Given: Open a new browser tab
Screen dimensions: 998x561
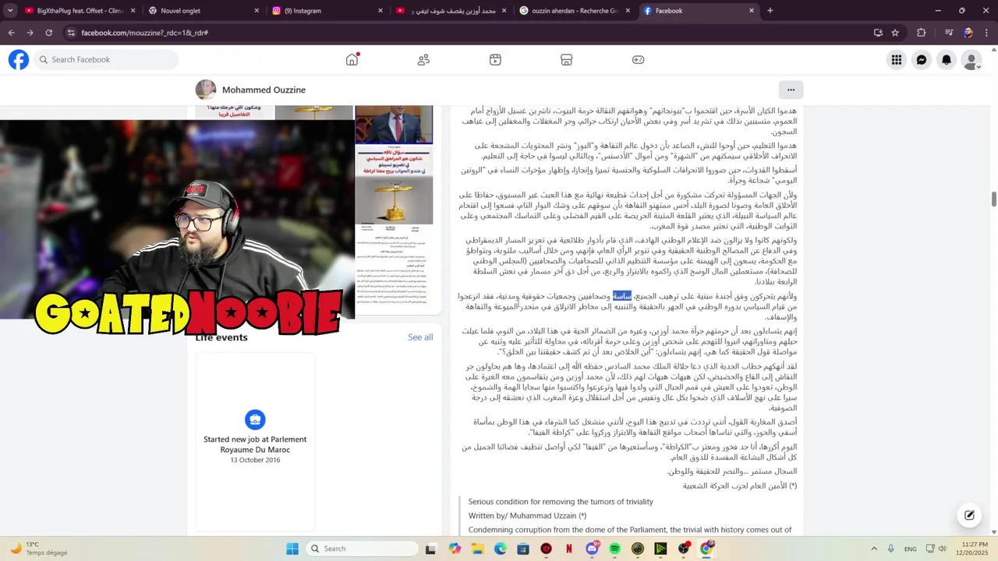Looking at the screenshot, I should (x=770, y=11).
